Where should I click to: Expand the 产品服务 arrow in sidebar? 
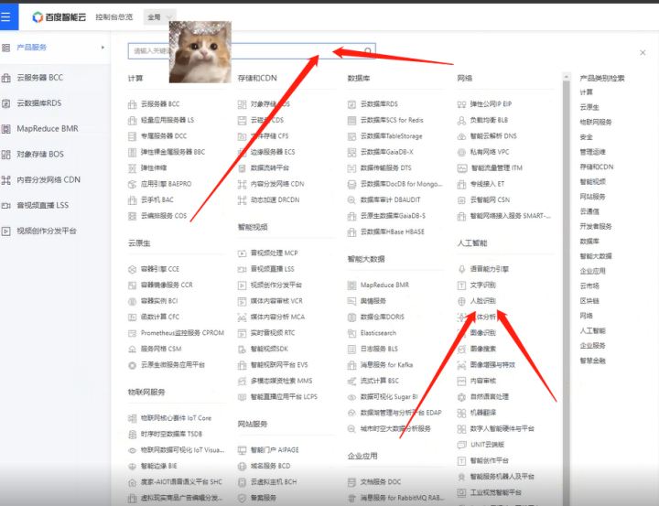pos(103,48)
